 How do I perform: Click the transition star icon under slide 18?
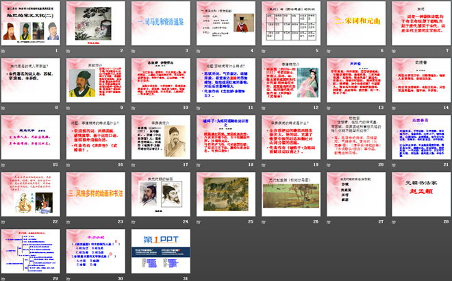[199, 165]
